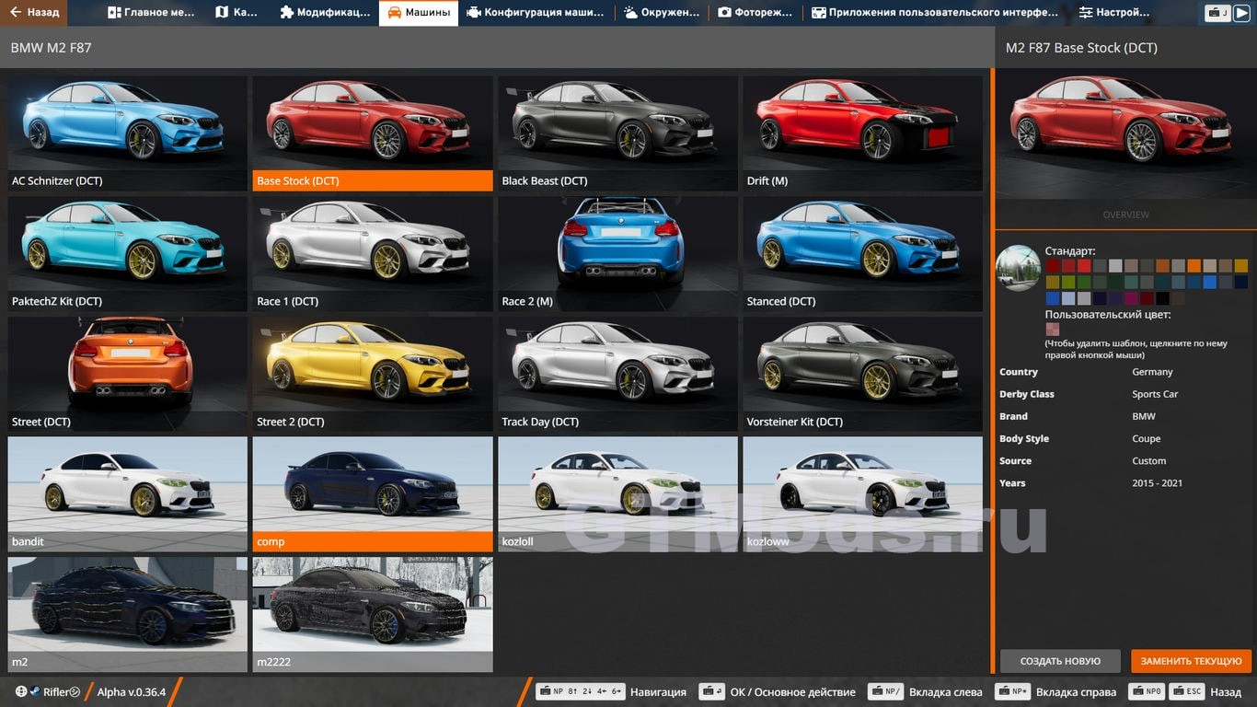1257x707 pixels.
Task: Click the weather cloud Окружение icon
Action: tap(630, 13)
